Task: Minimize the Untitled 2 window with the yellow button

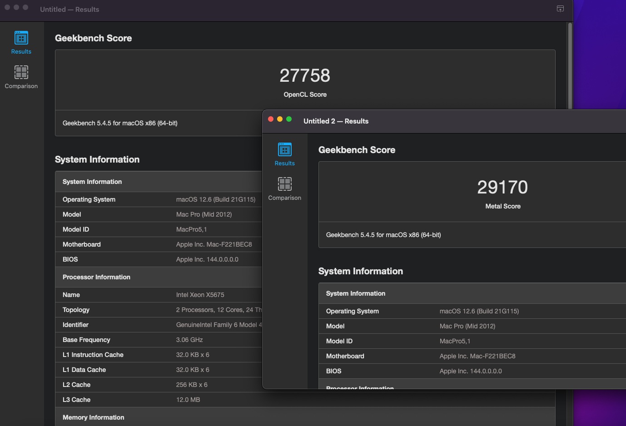Action: pyautogui.click(x=280, y=119)
